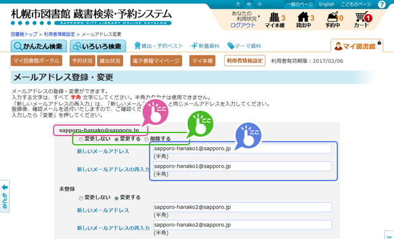This screenshot has height=239, width=394.
Task: Click the 利用者有効期限：2017/02/06 text
Action: [307, 61]
